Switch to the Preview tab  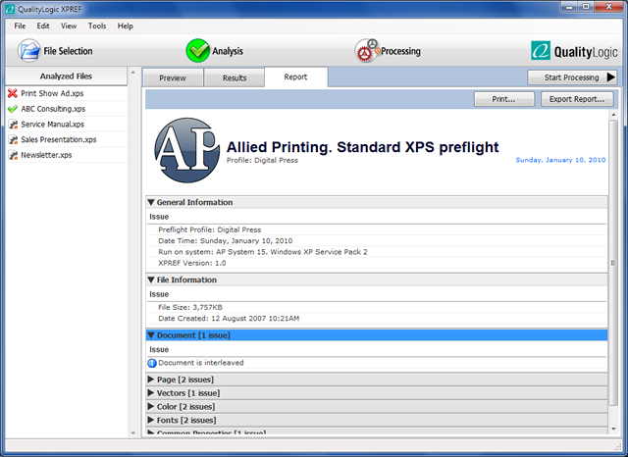[x=173, y=77]
